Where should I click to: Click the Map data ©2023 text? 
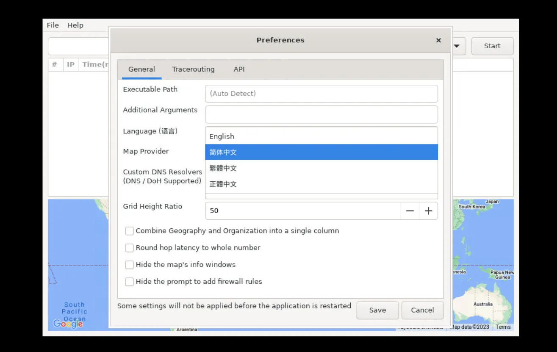coord(470,327)
